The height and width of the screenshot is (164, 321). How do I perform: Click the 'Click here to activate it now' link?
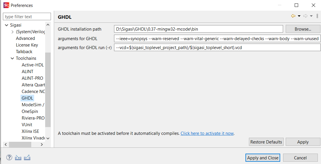coord(207,133)
